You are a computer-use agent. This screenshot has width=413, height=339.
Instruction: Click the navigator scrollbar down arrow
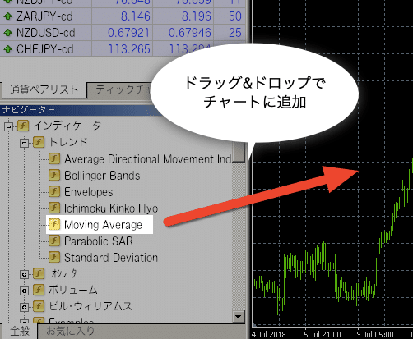(239, 317)
